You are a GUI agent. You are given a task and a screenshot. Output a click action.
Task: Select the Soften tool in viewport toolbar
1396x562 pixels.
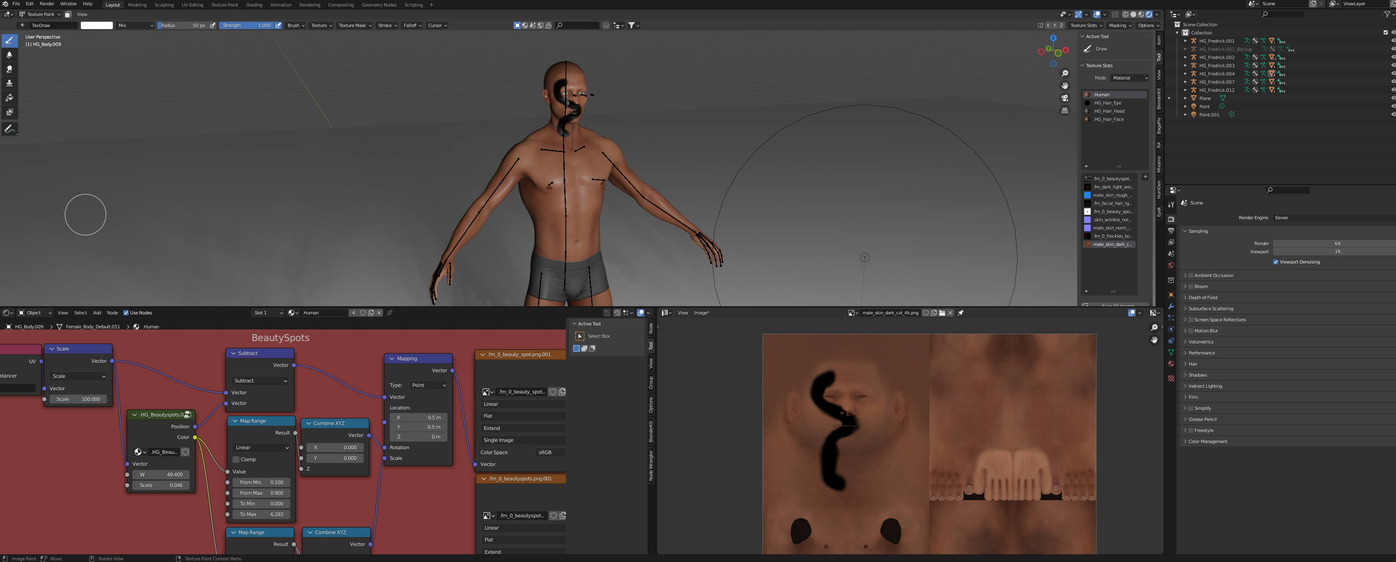click(10, 55)
